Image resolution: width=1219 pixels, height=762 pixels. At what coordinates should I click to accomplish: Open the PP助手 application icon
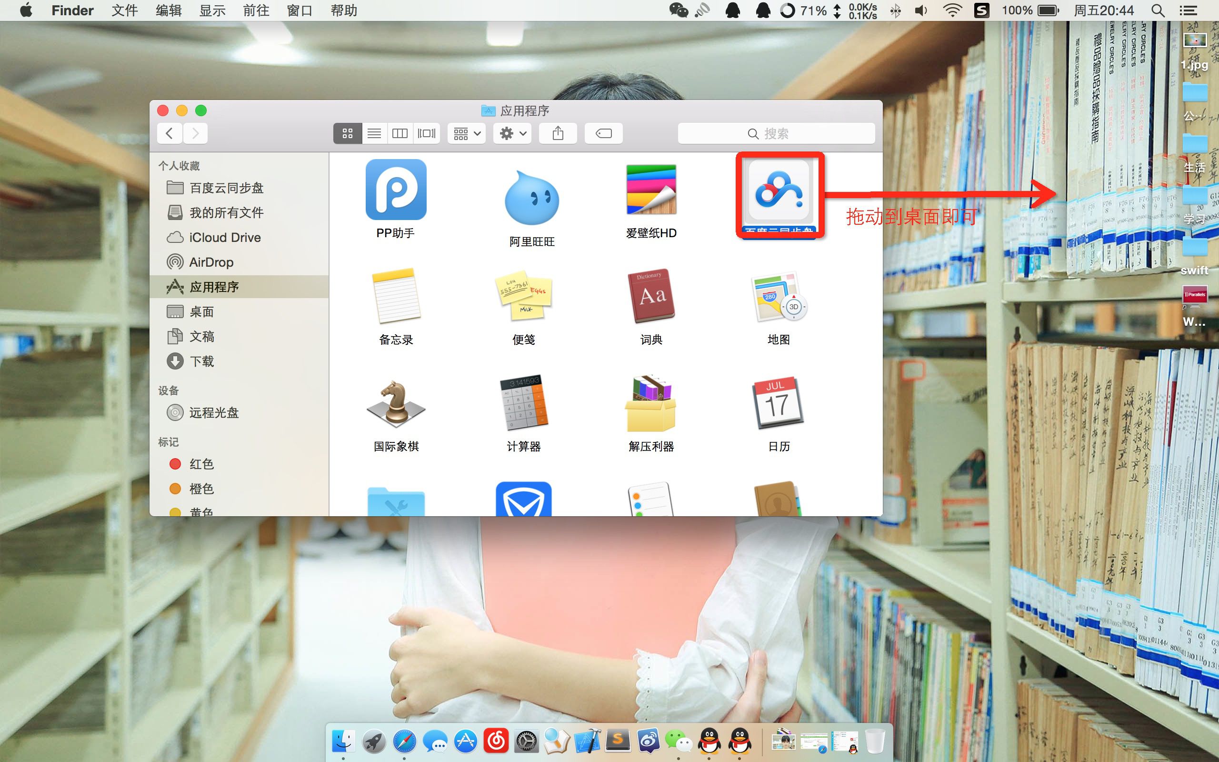click(x=396, y=190)
